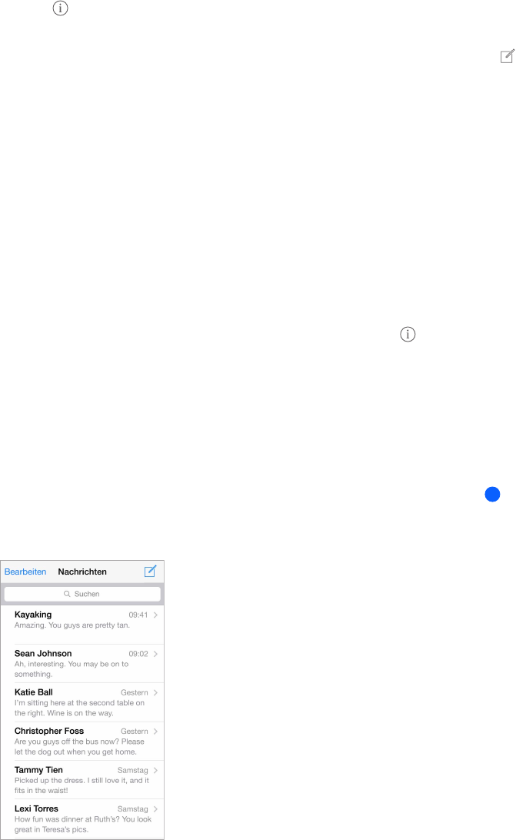Click the preview "Are you guys off the bus now?"
This screenshot has height=840, width=516.
coord(67,742)
